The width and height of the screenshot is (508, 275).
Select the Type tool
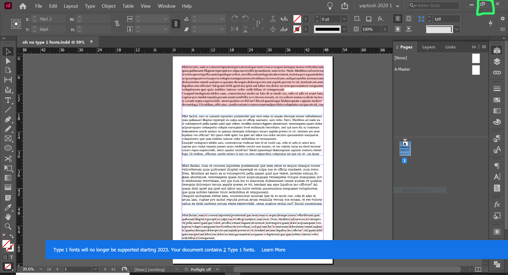pyautogui.click(x=8, y=100)
